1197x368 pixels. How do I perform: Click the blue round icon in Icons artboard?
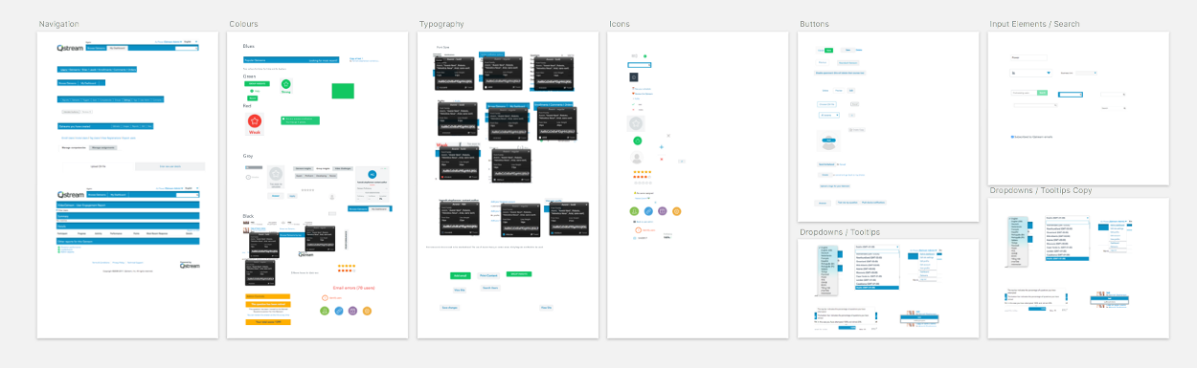click(648, 210)
